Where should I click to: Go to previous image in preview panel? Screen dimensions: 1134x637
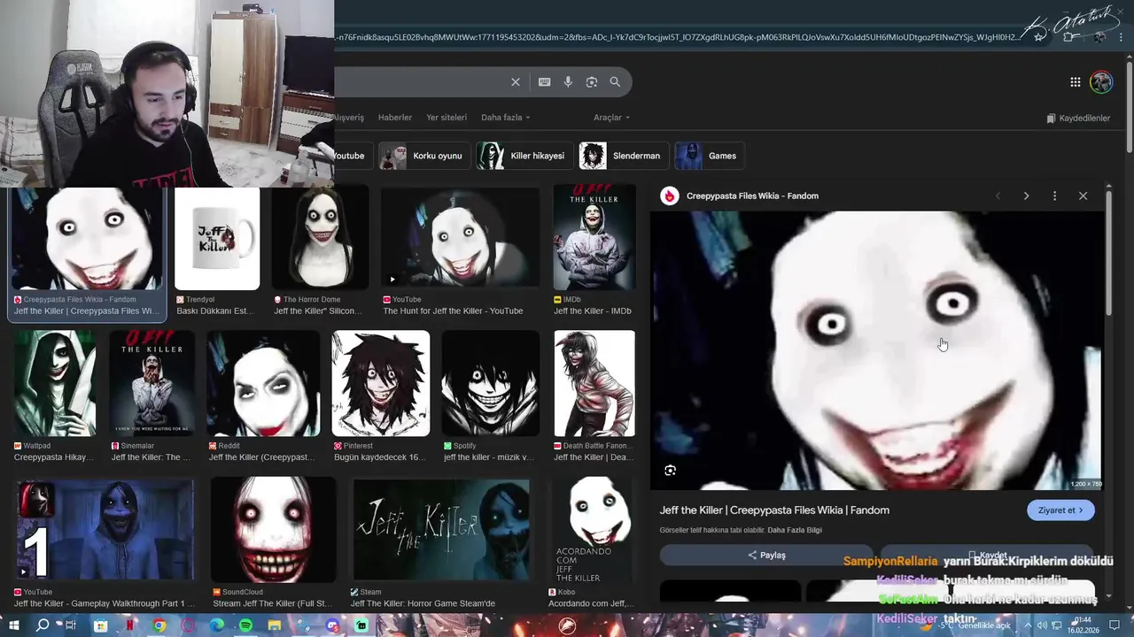tap(998, 196)
